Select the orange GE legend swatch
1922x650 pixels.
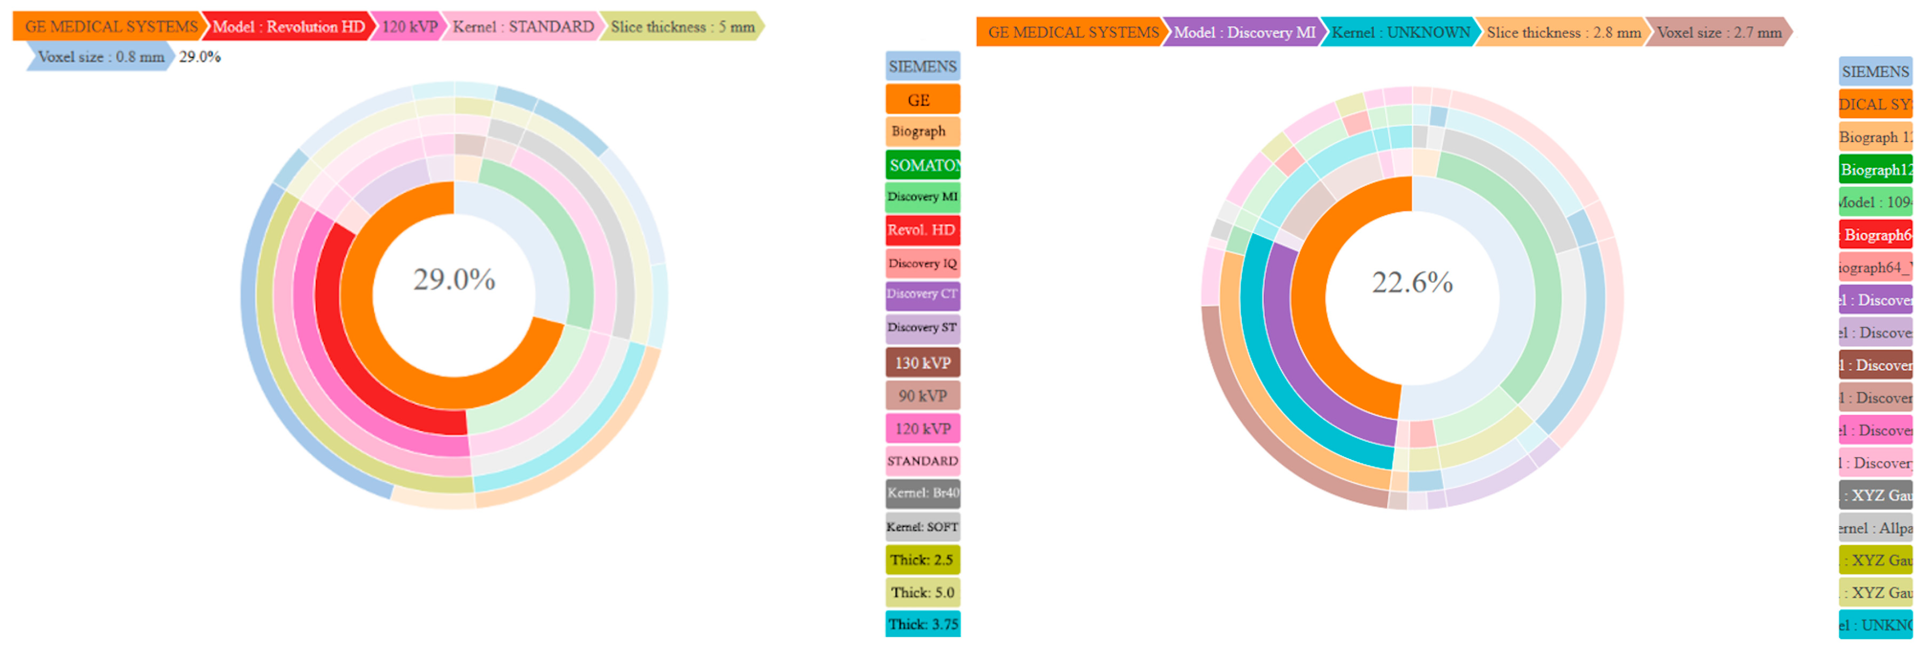[x=923, y=99]
